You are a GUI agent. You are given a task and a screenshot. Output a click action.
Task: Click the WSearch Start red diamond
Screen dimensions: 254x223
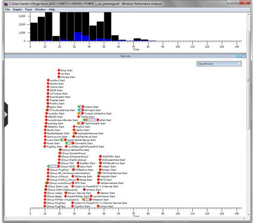click(90, 199)
